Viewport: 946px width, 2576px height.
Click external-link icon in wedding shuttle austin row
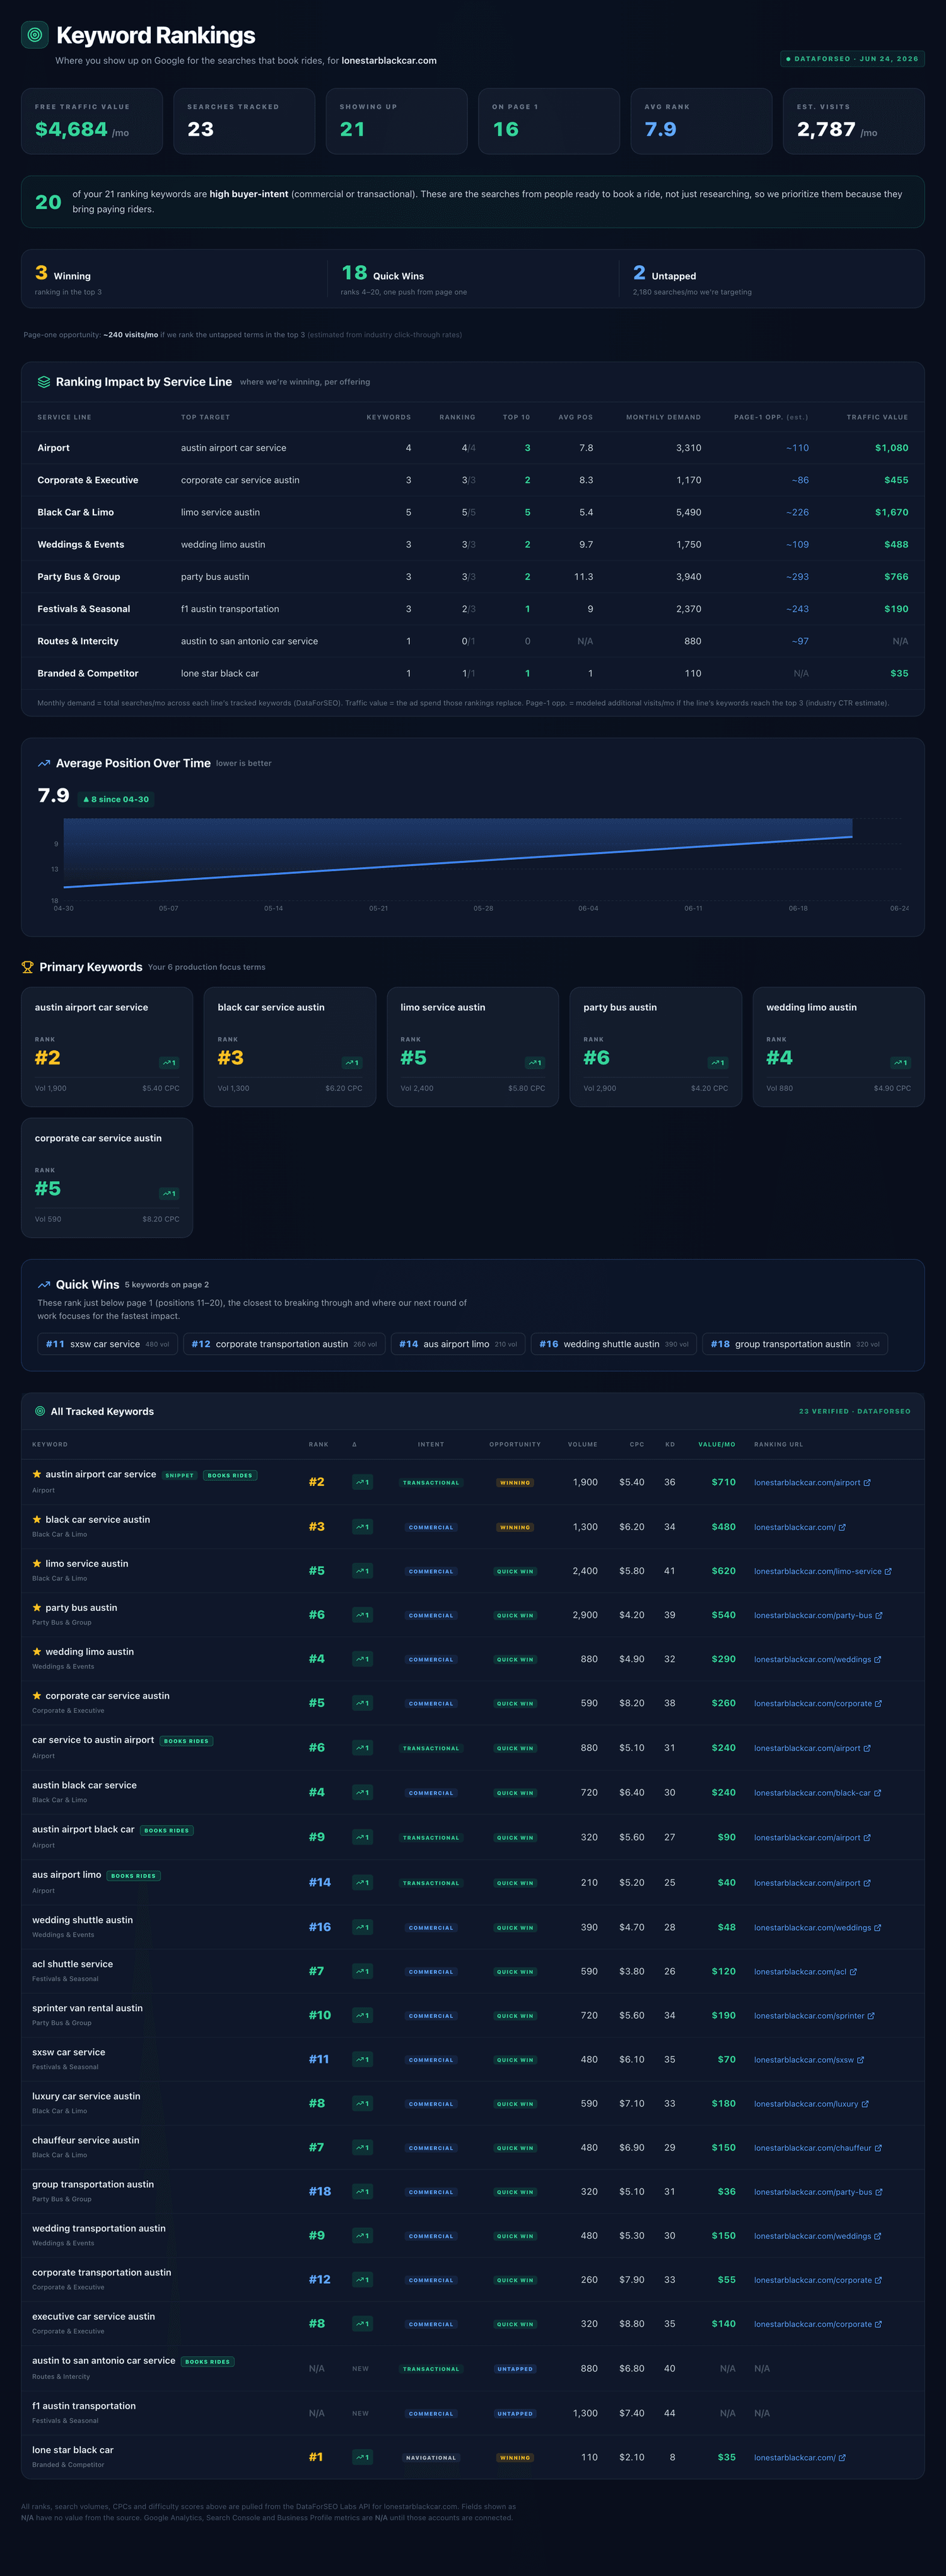coord(878,1927)
